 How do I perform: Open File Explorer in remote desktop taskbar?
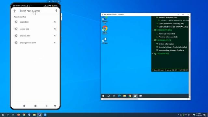[x=124, y=96]
